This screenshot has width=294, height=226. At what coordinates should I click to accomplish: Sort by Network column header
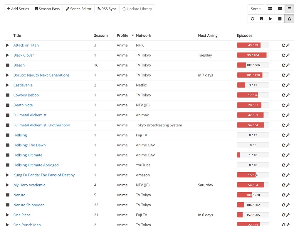(x=144, y=35)
